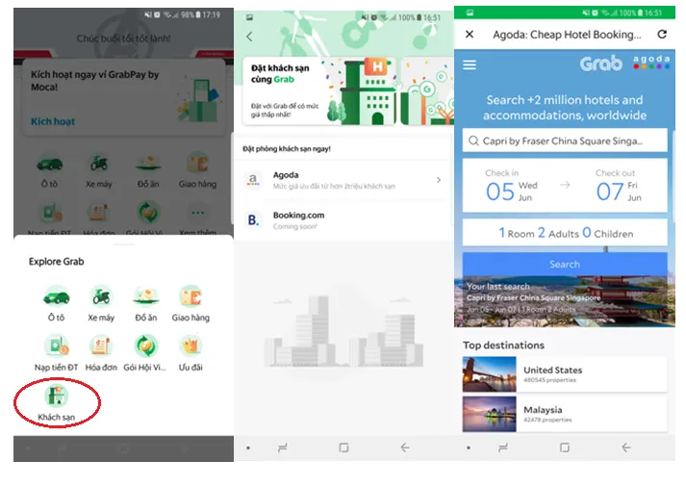Viewport: 686px width, 487px height.
Task: Tap Giao hàng delivery in Explore Grab
Action: coord(191,303)
